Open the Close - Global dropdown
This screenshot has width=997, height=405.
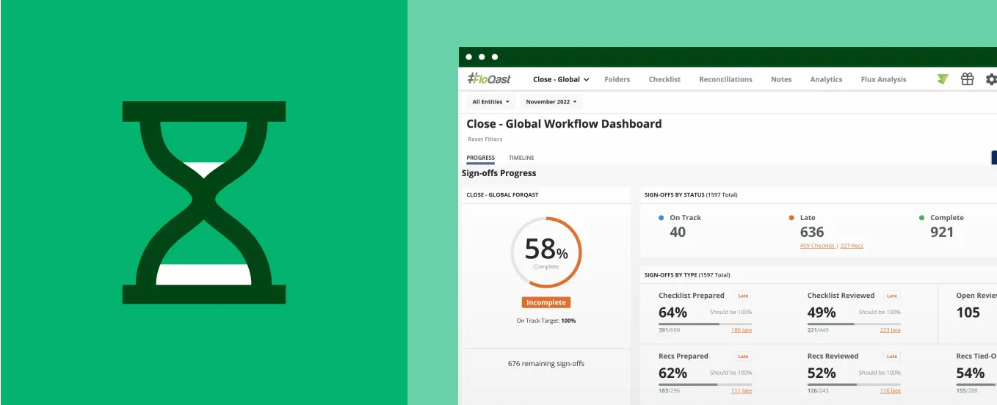(561, 79)
